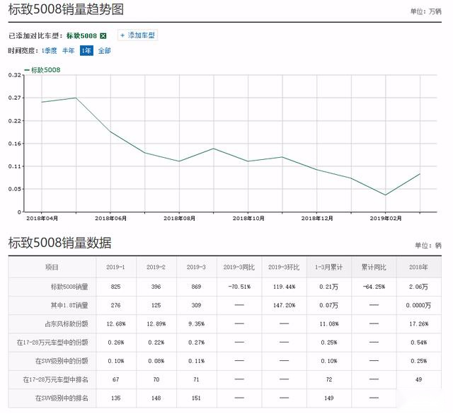Image resolution: width=453 pixels, height=414 pixels.
Task: Click the 占东风标致份额 row label
Action: tap(67, 324)
